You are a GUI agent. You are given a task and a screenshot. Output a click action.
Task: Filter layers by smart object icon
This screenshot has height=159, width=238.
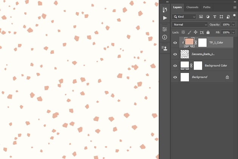click(228, 17)
